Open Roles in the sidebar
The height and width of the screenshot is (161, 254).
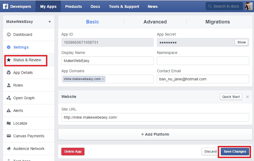(x=29, y=85)
